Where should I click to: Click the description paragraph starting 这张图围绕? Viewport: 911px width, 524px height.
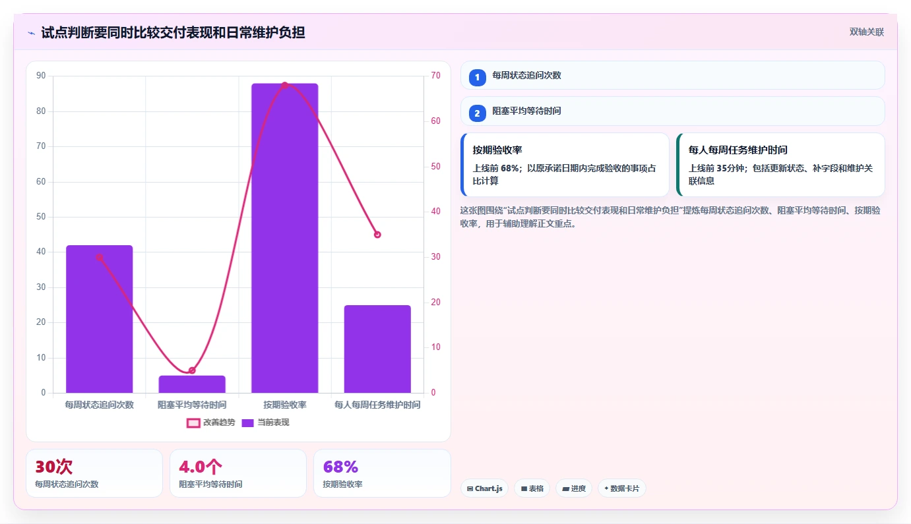pyautogui.click(x=672, y=217)
